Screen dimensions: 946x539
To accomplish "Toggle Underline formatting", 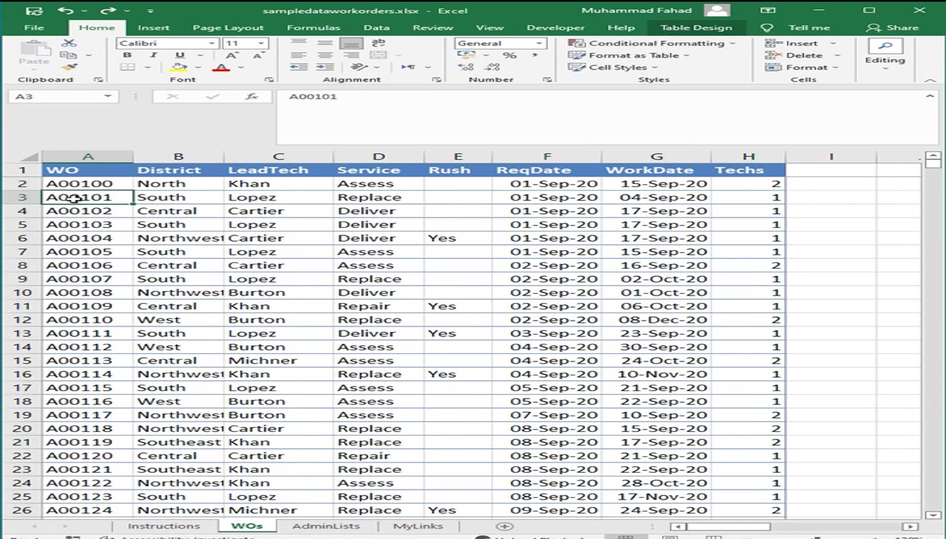I will [x=180, y=55].
